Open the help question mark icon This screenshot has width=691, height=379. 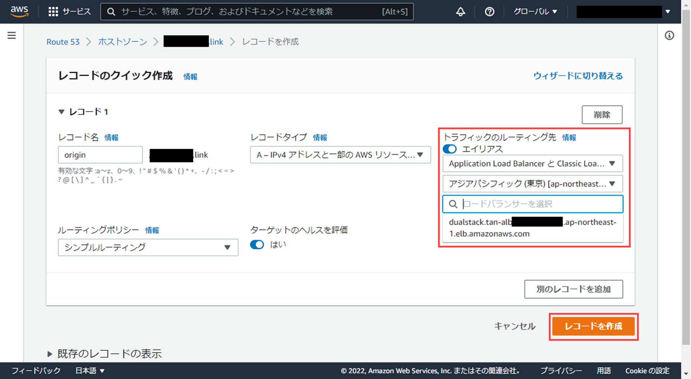[x=489, y=11]
